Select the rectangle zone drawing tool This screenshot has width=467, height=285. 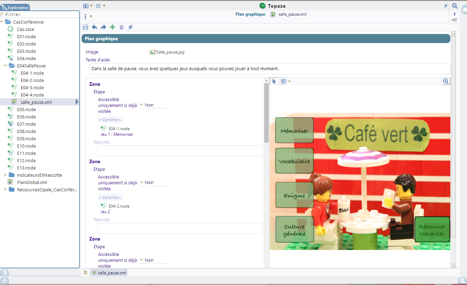pyautogui.click(x=283, y=81)
